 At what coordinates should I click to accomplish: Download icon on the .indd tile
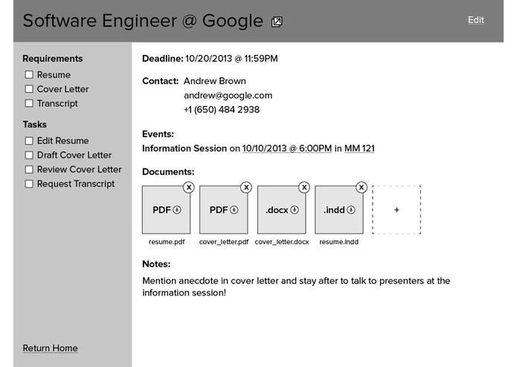pos(351,210)
